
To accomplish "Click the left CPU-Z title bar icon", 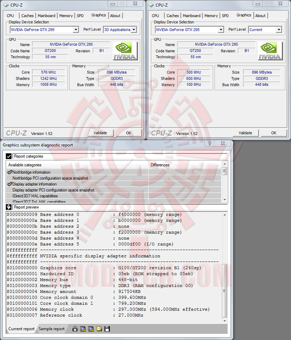I will pos(6,5).
